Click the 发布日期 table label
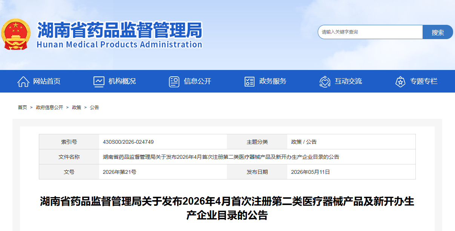Screen dimensions: 455x231 257,172
